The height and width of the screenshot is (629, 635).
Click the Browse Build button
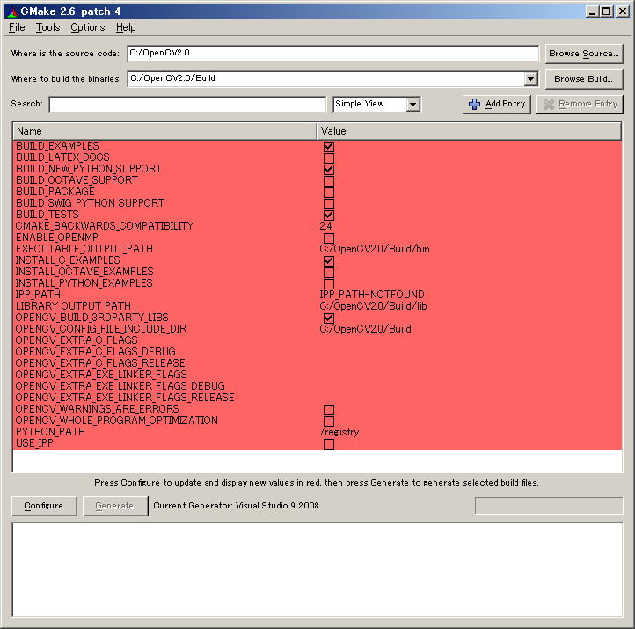(x=584, y=79)
